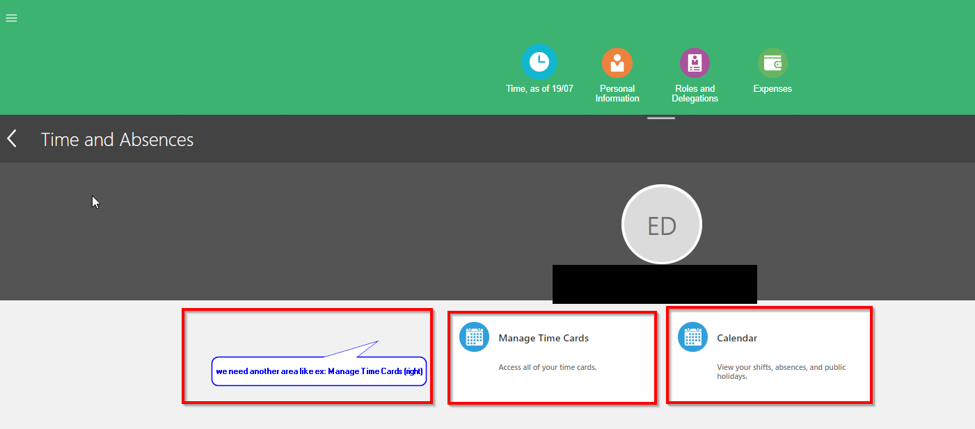Click the 'Time, as of 19/07' label
The width and height of the screenshot is (975, 429).
(x=539, y=89)
